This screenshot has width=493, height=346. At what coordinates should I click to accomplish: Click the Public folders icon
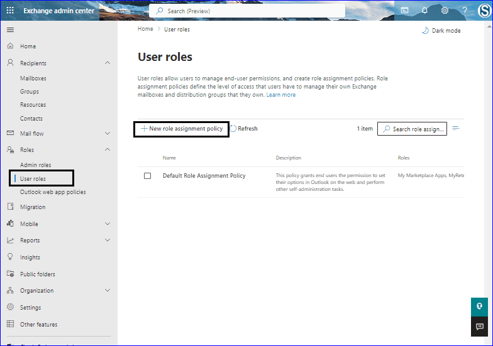coord(10,274)
